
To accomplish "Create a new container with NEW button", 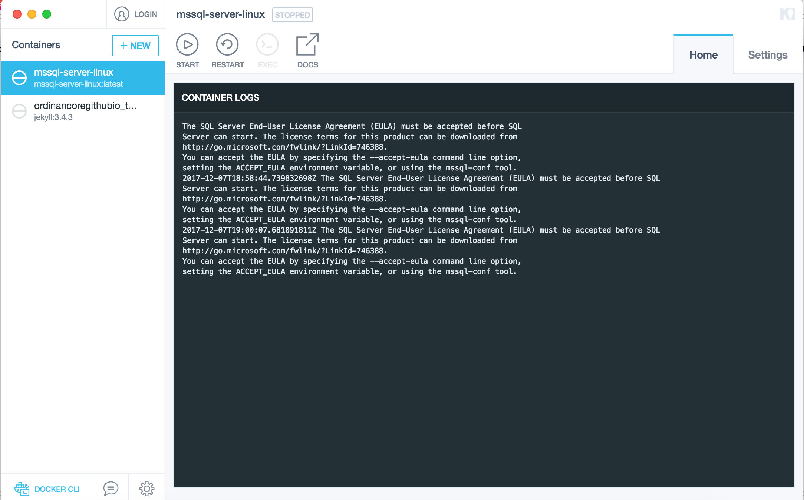I will tap(135, 46).
